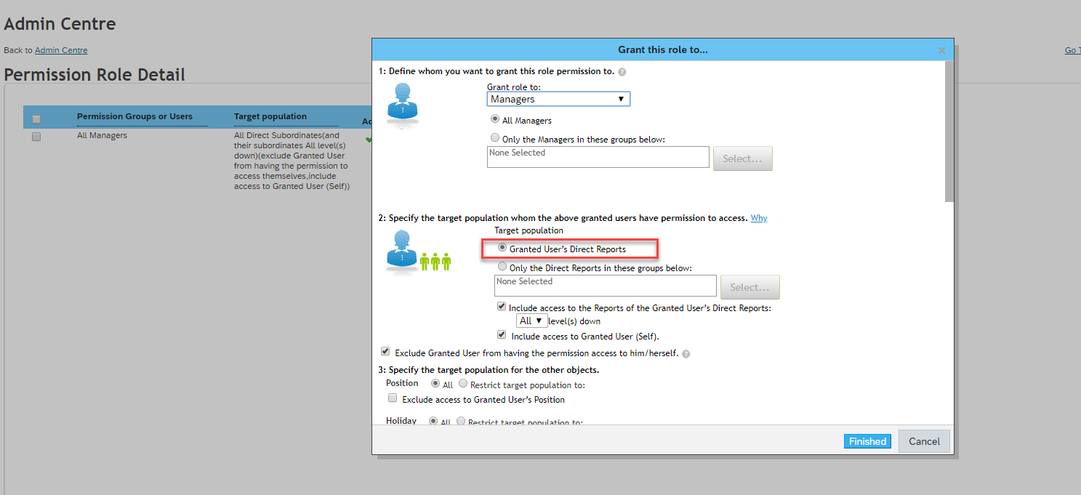The width and height of the screenshot is (1081, 495).
Task: Open the level(s) down dropdown
Action: (x=531, y=321)
